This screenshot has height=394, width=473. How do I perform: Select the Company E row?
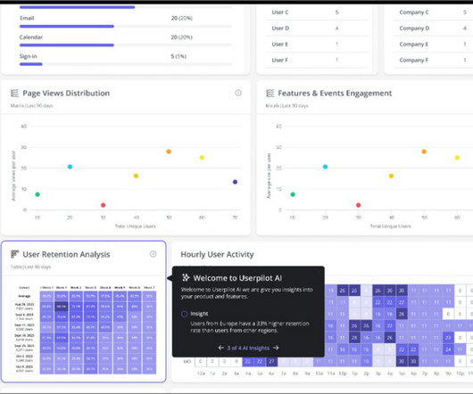(433, 45)
